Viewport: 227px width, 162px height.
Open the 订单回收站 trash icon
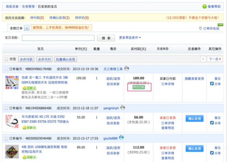[200, 28]
